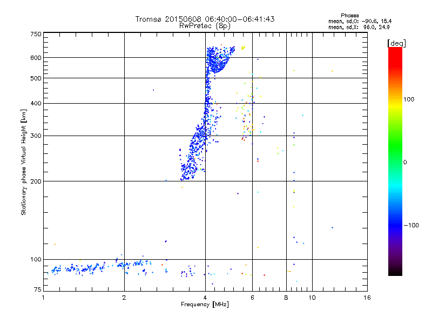Click the x-axis tick label '6'
The image size is (432, 324).
click(x=252, y=298)
